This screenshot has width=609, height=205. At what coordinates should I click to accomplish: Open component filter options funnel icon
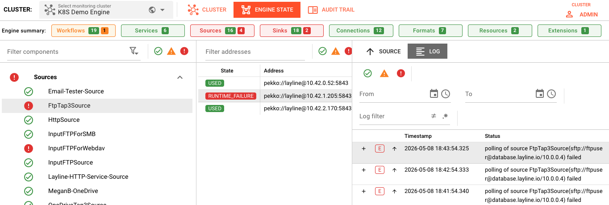click(133, 51)
